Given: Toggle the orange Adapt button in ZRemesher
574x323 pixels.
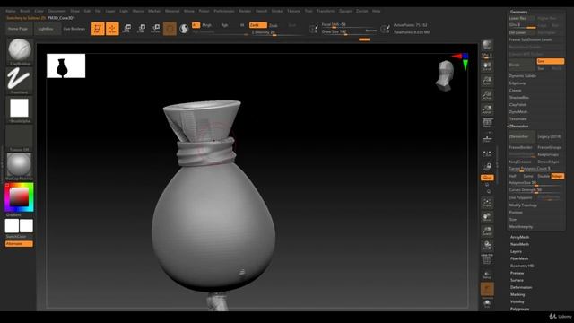Looking at the screenshot, I should tap(557, 176).
